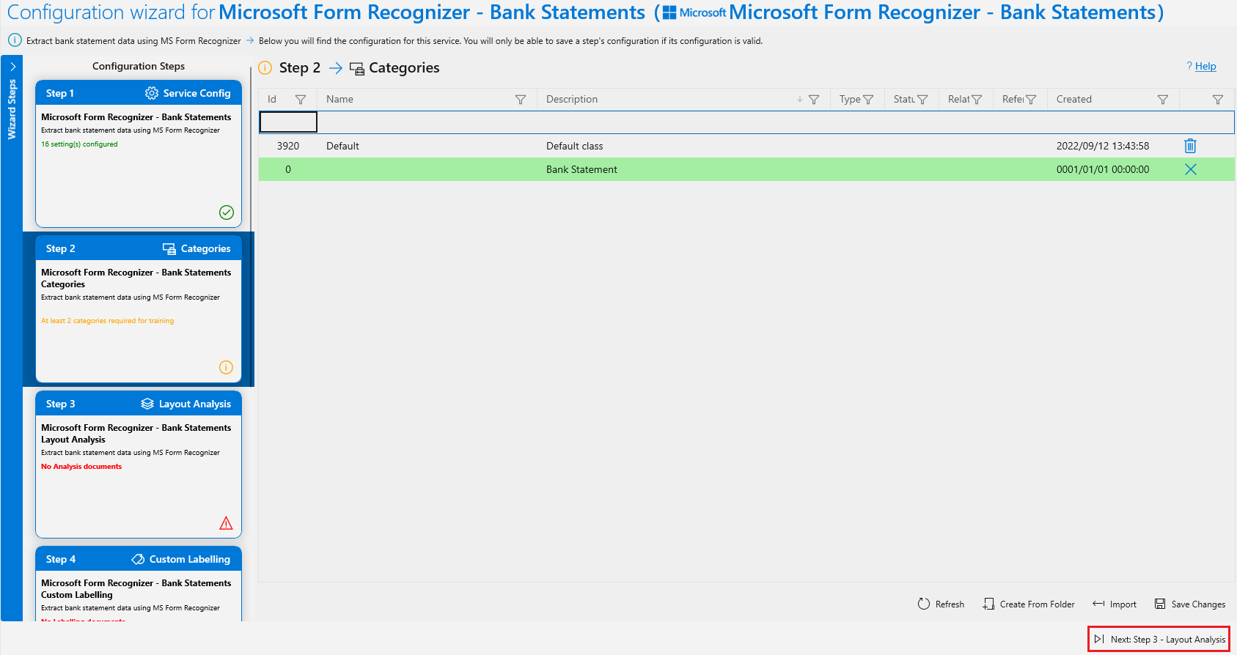Click the Refresh button
This screenshot has height=655, width=1237.
(941, 604)
